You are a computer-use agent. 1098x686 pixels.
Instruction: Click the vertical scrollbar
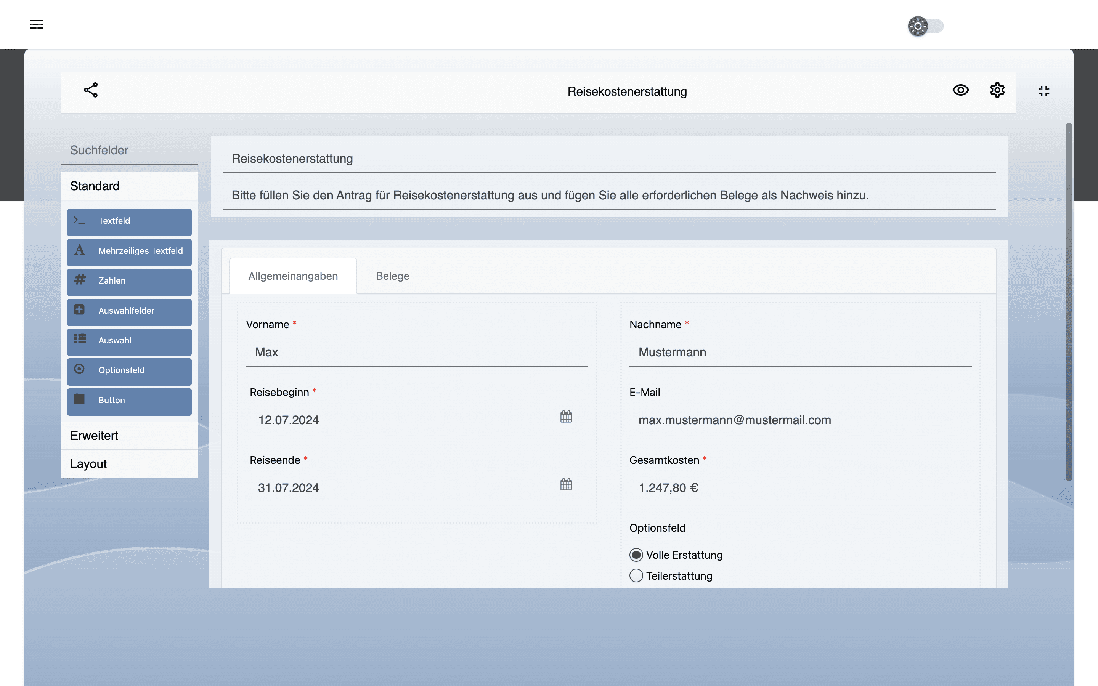(x=1069, y=302)
